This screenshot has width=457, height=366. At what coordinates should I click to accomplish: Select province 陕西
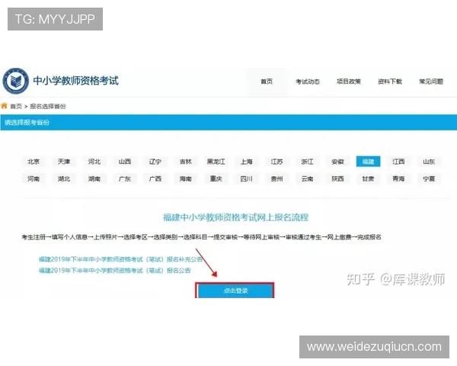pyautogui.click(x=337, y=178)
